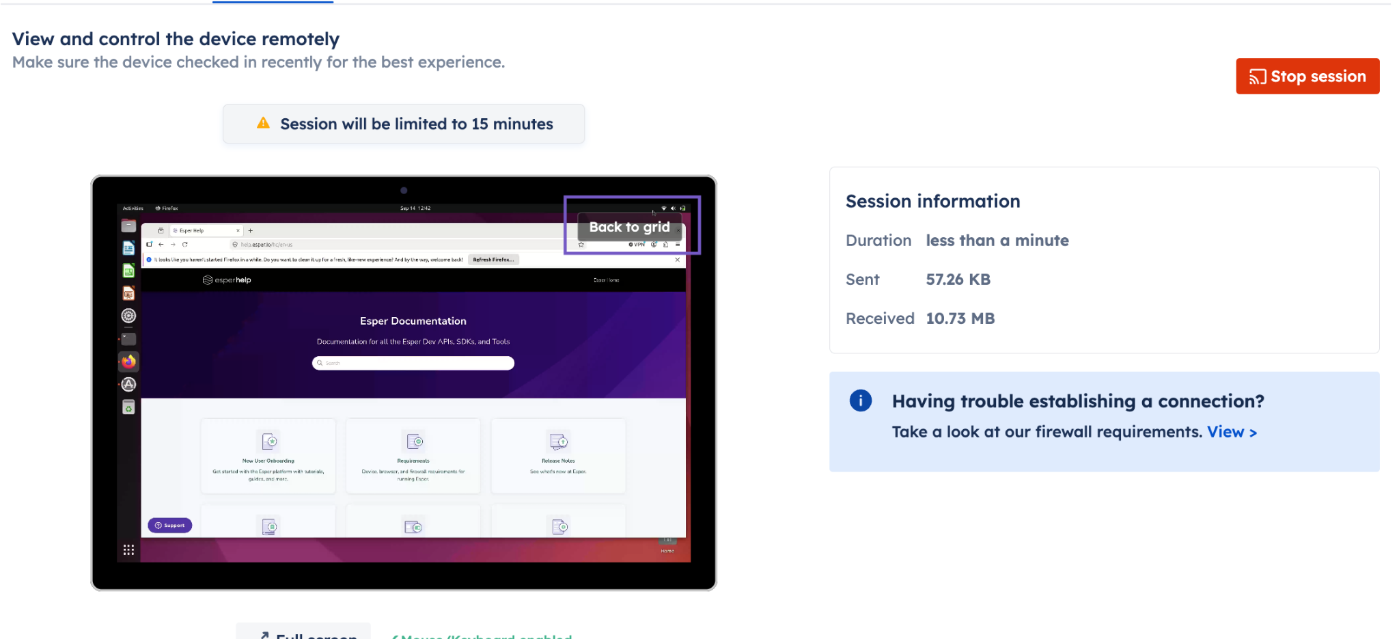
Task: Click the Back to grid overlay button
Action: point(629,227)
